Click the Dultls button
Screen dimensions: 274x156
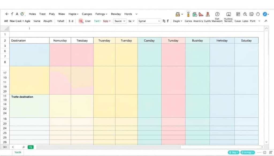[207, 21]
